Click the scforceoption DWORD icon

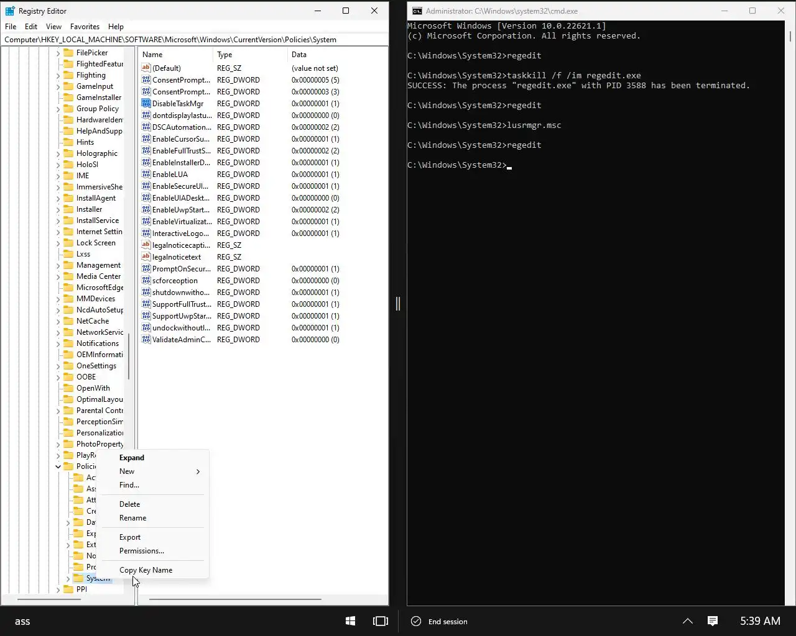point(146,280)
